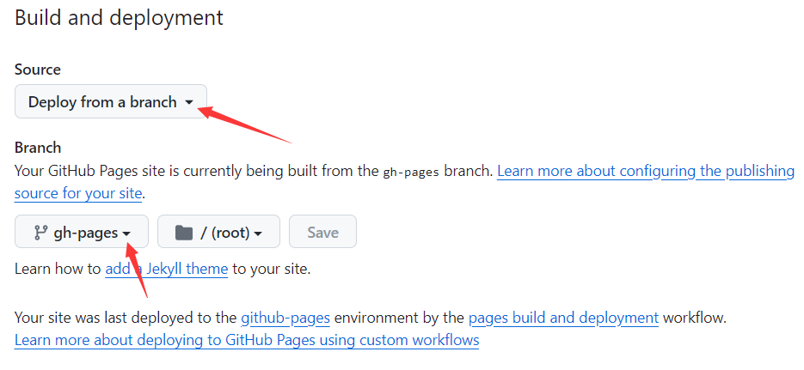
Task: Click the gh-pages code text in the description
Action: pos(411,172)
